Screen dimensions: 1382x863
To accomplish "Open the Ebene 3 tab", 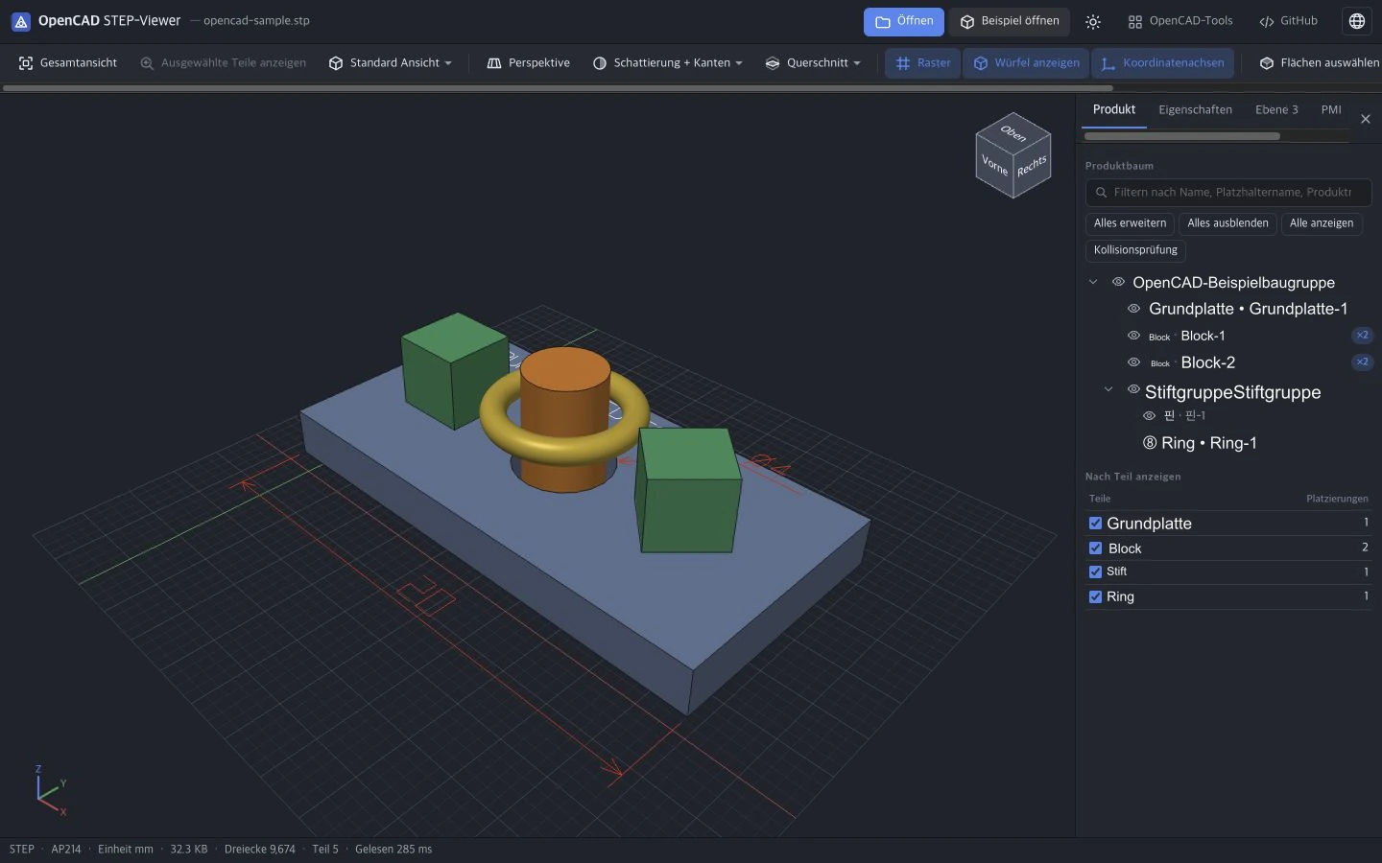I will click(1276, 110).
